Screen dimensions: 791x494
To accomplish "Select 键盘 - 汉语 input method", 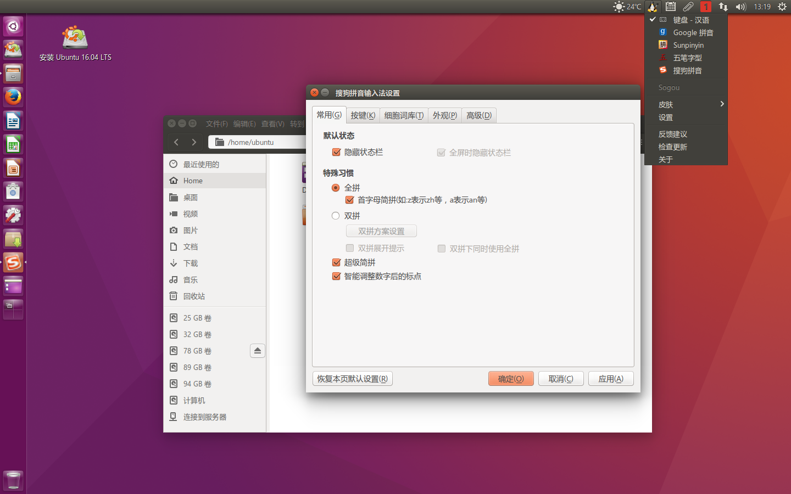I will tap(686, 20).
